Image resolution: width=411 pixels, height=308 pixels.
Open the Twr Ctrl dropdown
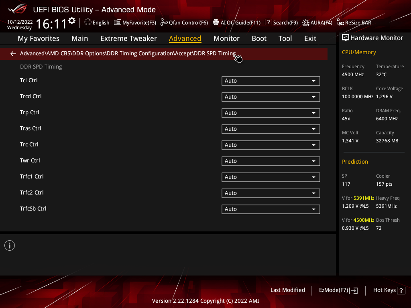coord(271,161)
